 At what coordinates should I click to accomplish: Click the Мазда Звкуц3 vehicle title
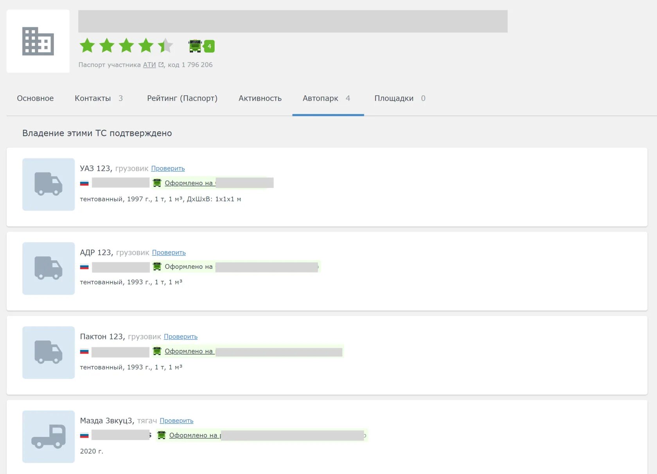click(x=107, y=421)
